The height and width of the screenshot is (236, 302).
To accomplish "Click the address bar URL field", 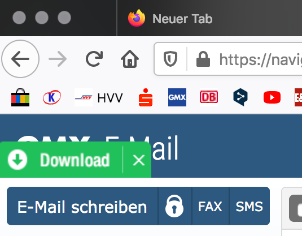I will click(260, 59).
